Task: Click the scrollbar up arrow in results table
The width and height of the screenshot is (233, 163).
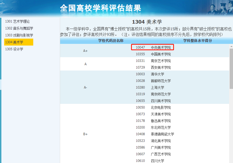Action: pos(231,46)
